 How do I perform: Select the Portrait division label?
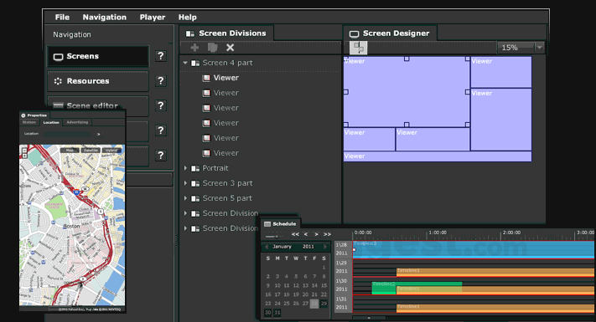click(x=215, y=168)
